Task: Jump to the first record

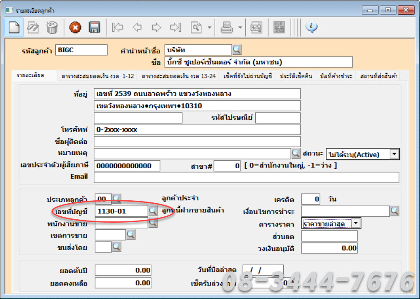Action: (x=118, y=27)
